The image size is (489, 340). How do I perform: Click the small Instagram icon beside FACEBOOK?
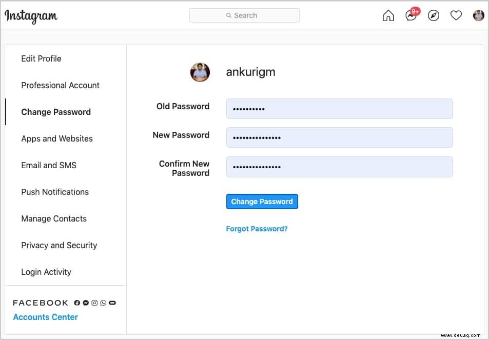94,303
